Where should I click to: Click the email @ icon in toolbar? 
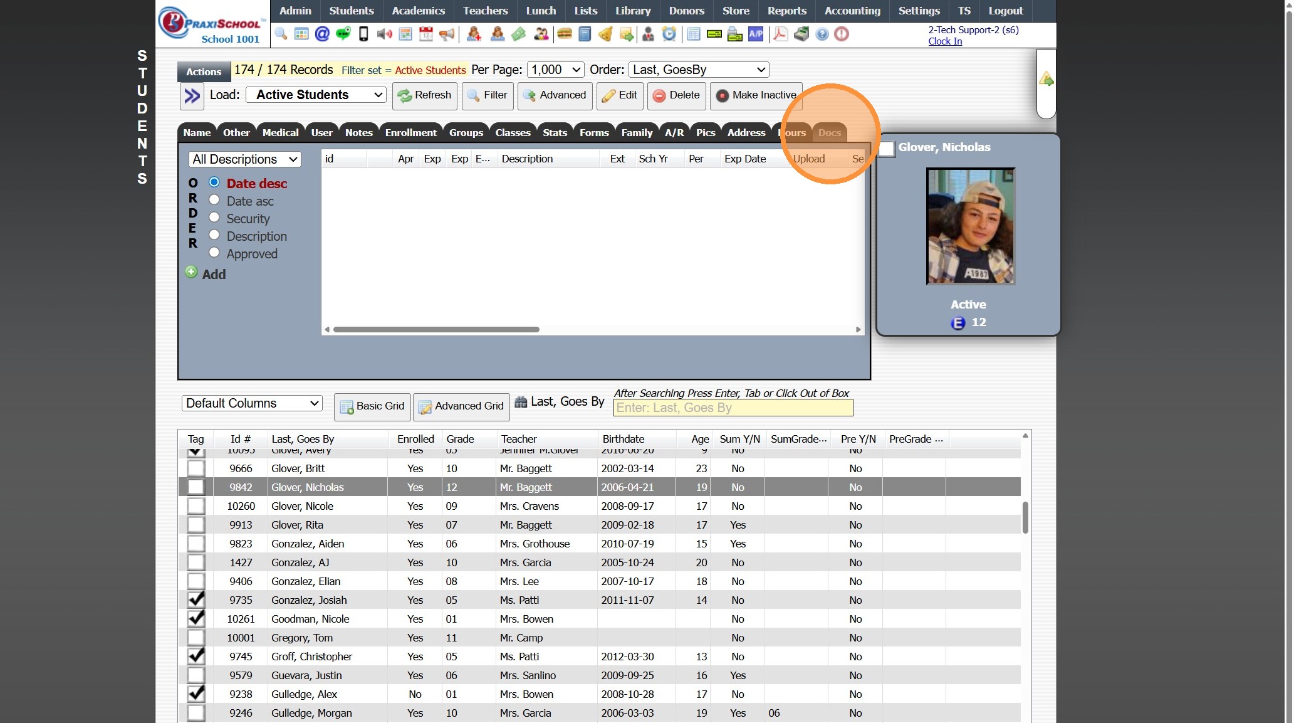(322, 34)
